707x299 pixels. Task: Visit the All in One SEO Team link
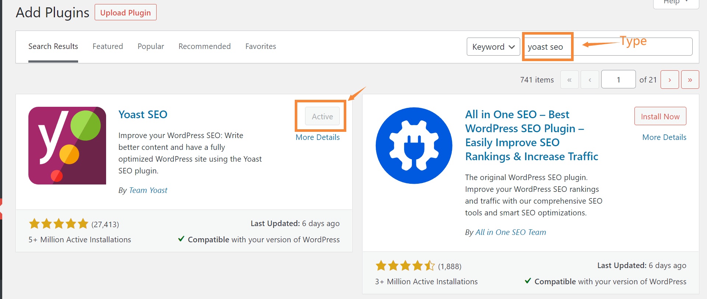click(x=511, y=232)
